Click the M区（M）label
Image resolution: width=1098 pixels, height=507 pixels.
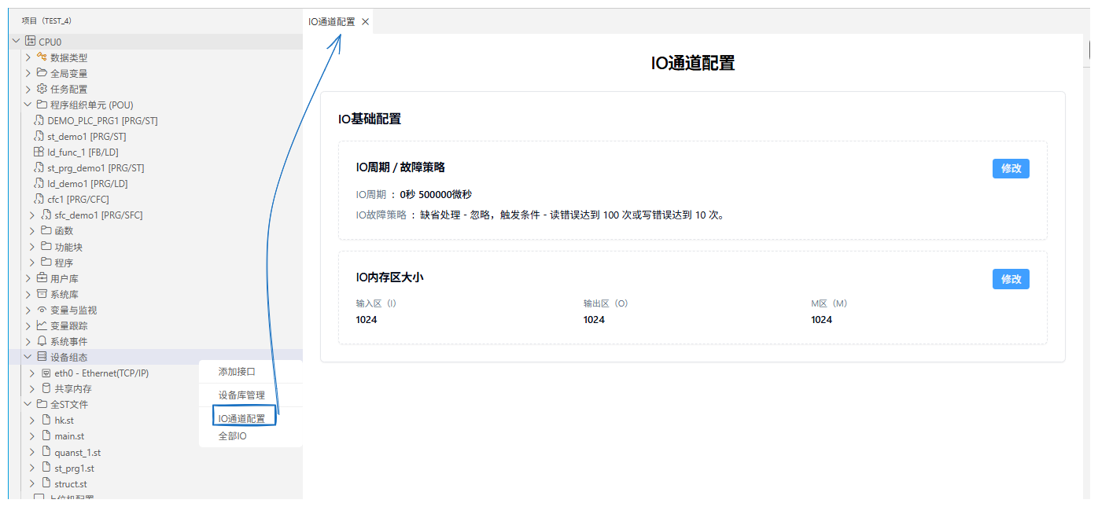[x=829, y=303]
